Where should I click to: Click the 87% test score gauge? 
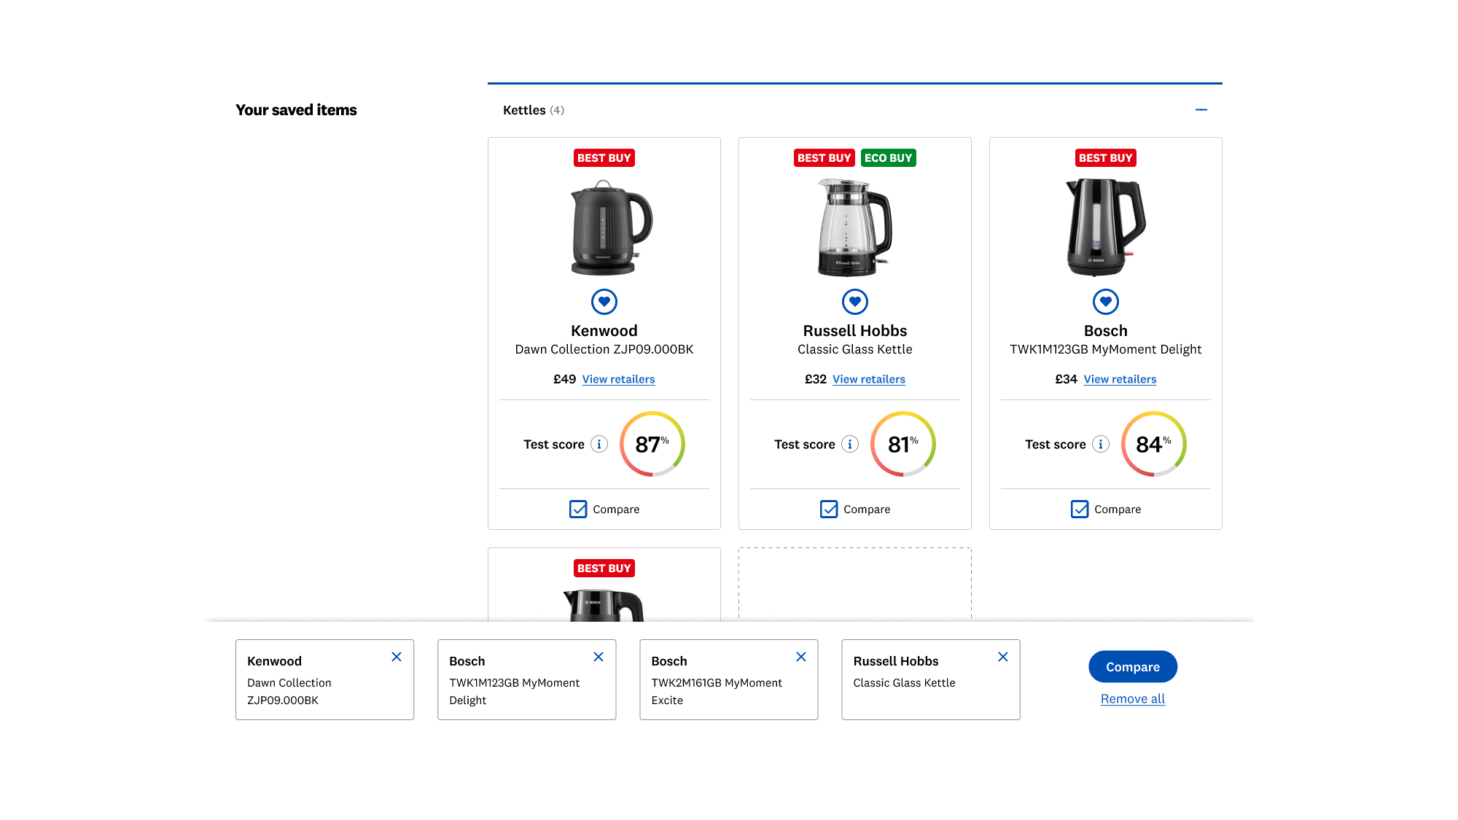[x=652, y=444]
